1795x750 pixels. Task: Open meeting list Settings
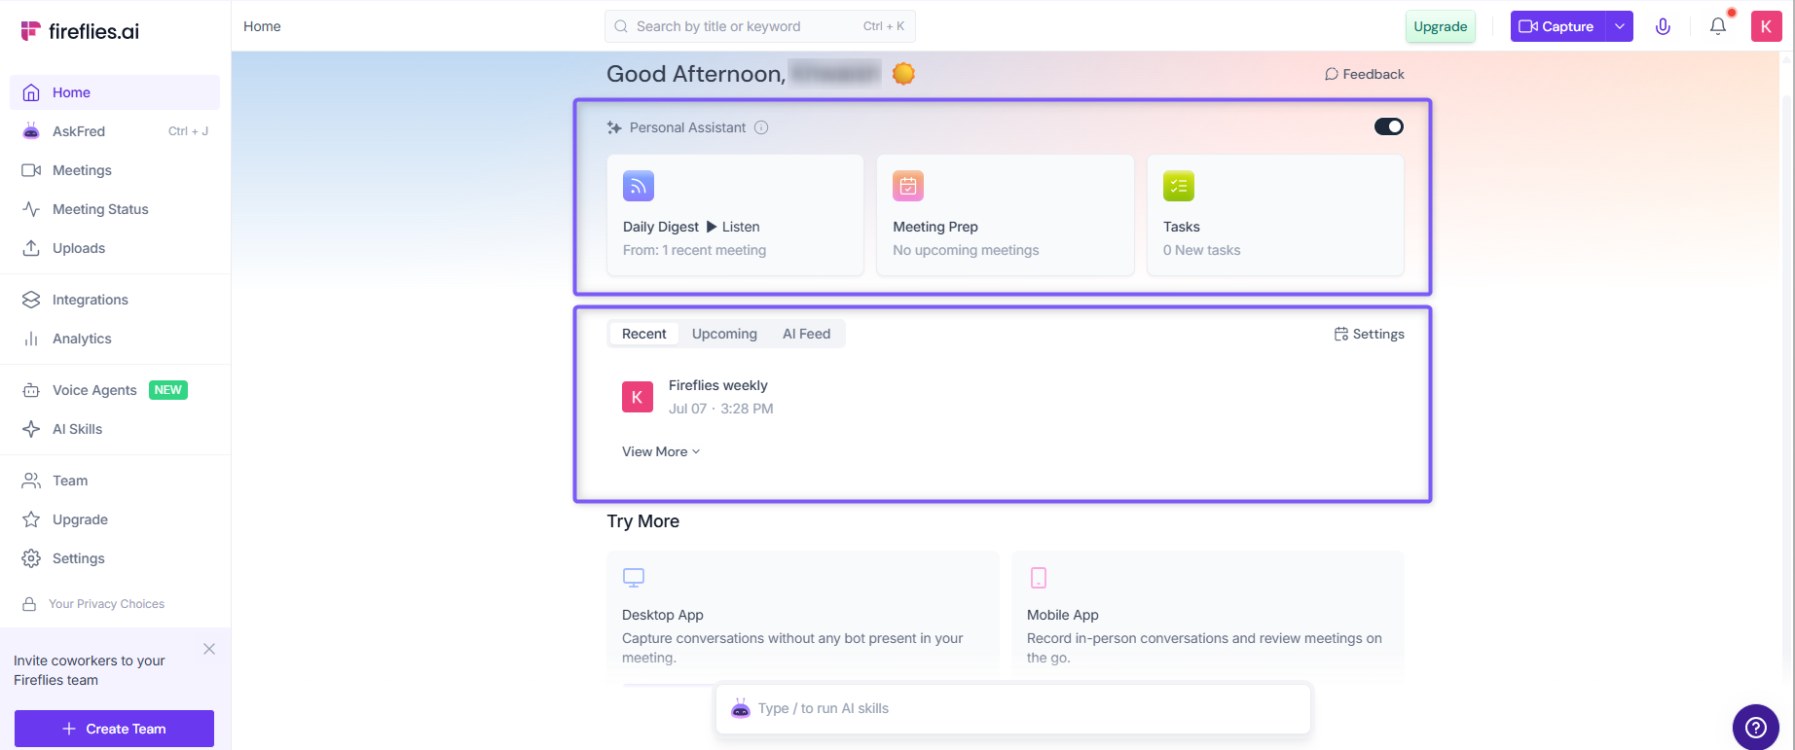(x=1369, y=334)
